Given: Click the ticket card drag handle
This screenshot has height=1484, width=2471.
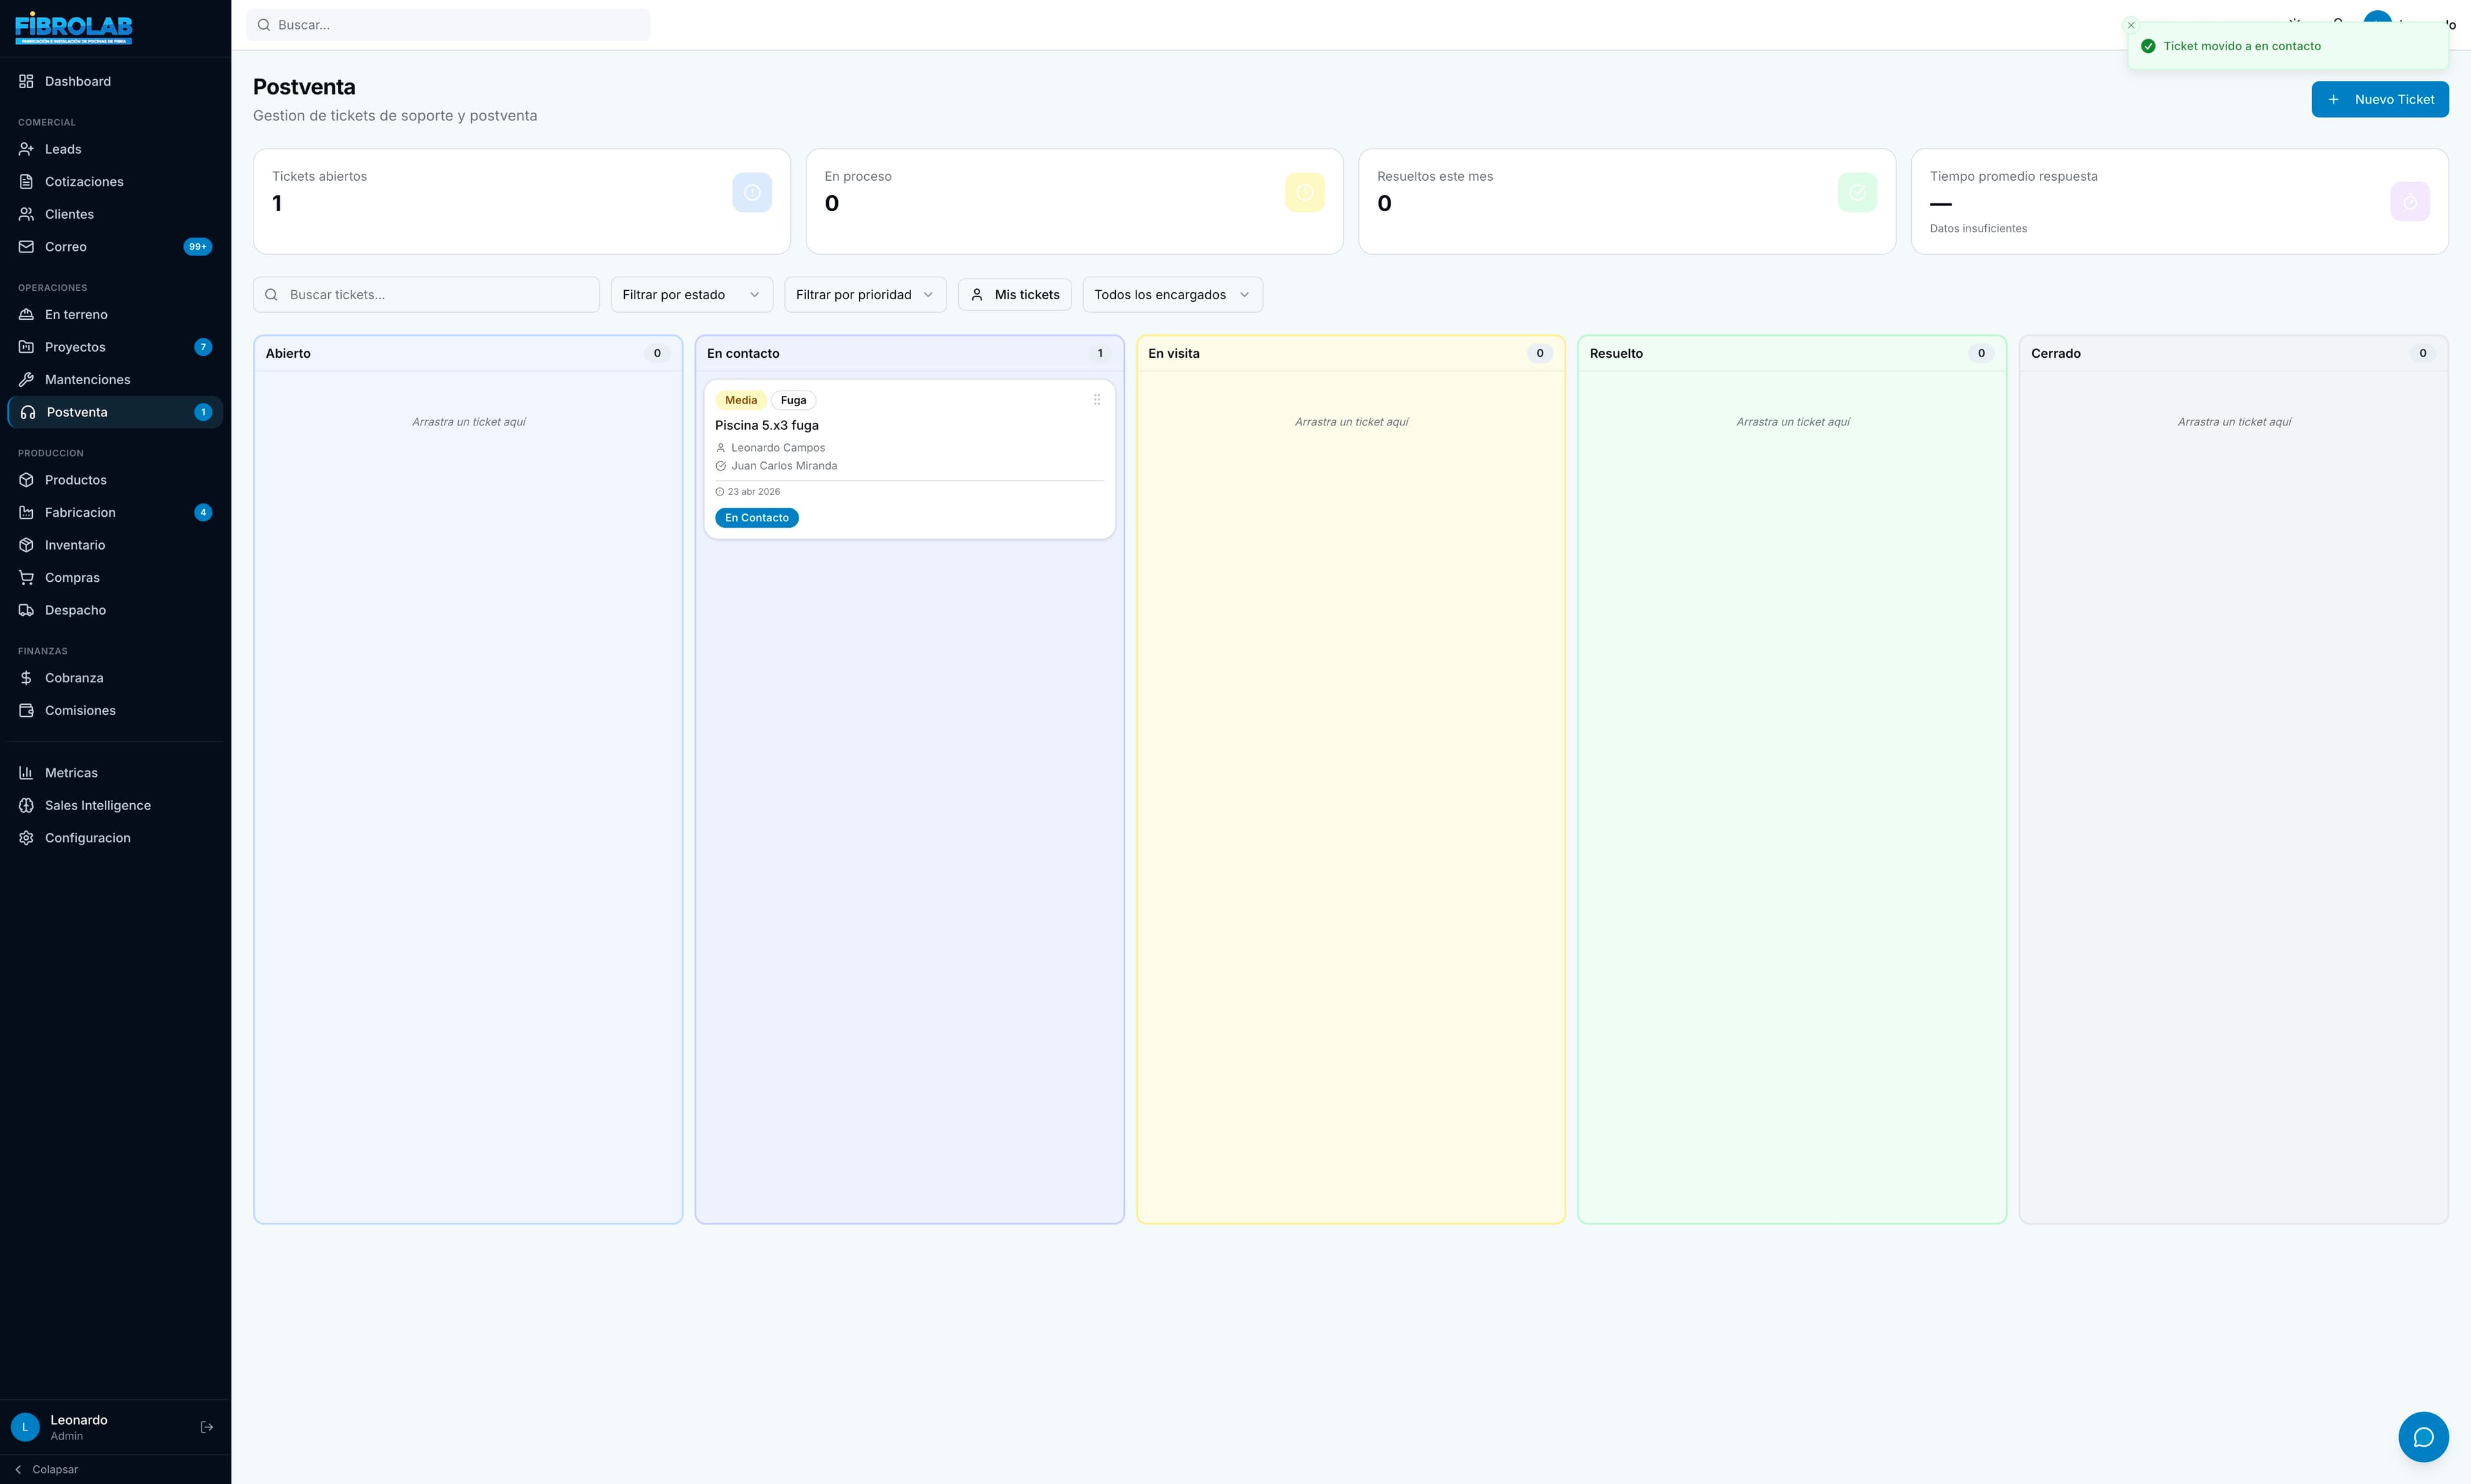Looking at the screenshot, I should [x=1097, y=399].
